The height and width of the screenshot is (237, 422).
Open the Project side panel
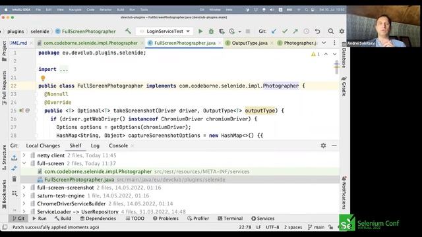[x=4, y=51]
